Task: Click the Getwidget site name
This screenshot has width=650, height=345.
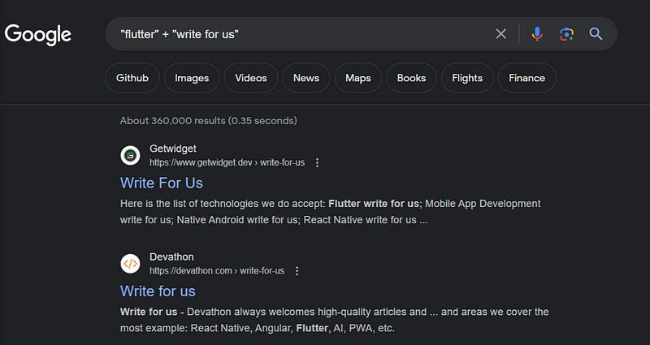Action: tap(173, 149)
